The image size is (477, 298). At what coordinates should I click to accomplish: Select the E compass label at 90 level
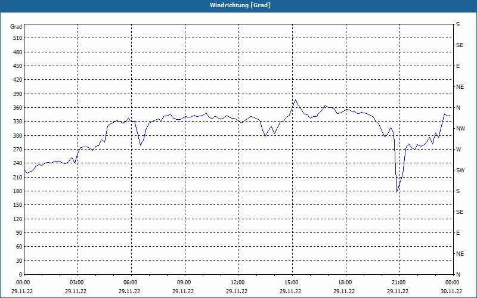tap(458, 233)
